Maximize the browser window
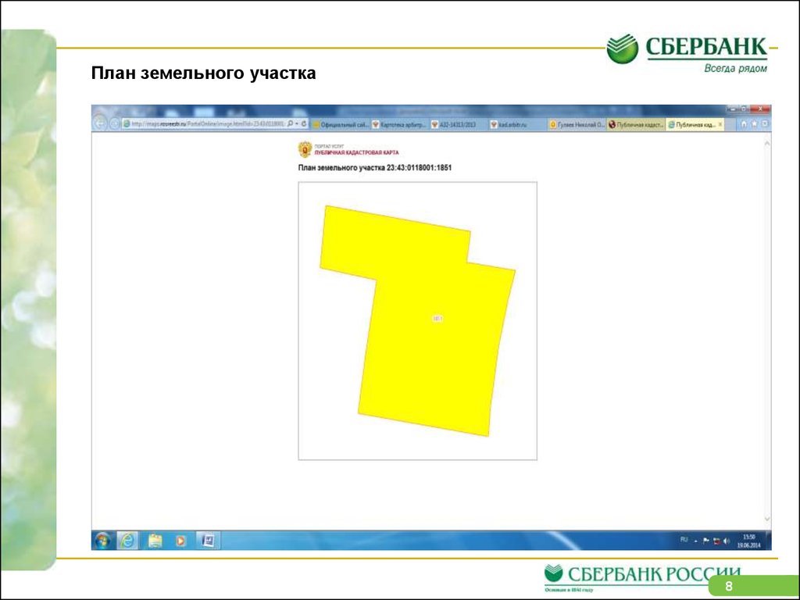Viewport: 800px width, 600px height. coord(745,109)
